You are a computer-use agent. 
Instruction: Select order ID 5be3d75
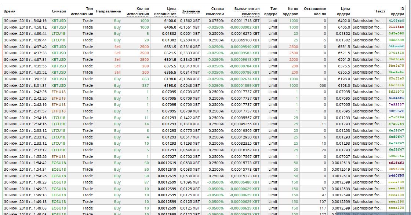click(x=396, y=66)
